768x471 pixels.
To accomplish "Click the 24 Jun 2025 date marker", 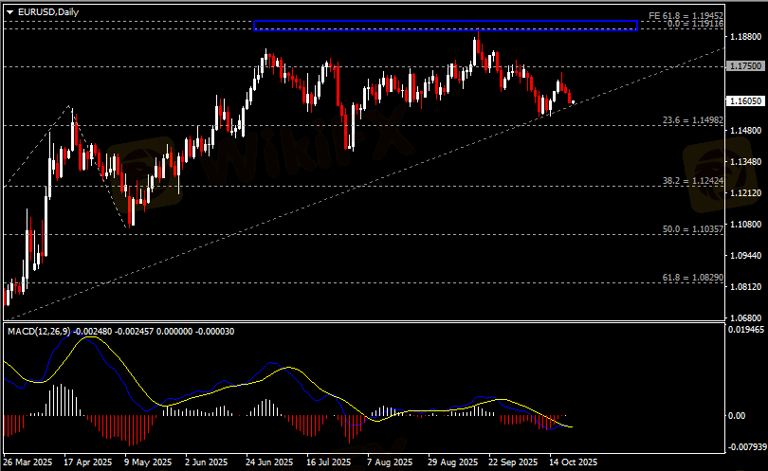I will 268,462.
